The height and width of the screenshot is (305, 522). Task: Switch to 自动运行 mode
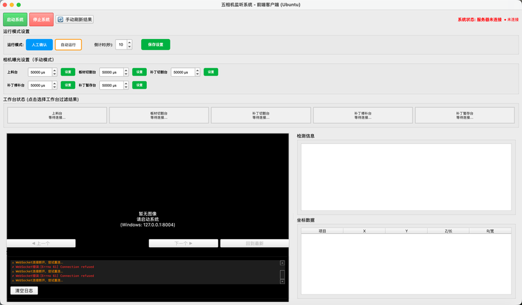pos(69,44)
